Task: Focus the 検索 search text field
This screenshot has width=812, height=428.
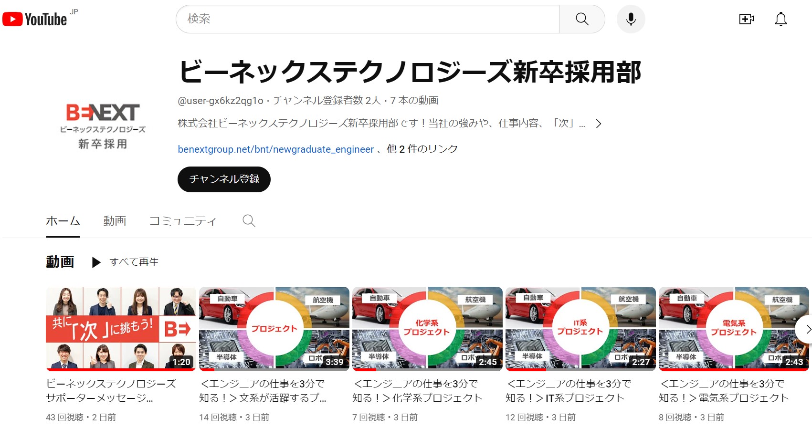Action: [x=368, y=19]
